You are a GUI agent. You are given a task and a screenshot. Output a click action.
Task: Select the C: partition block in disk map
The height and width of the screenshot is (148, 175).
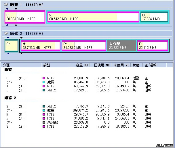(25, 17)
